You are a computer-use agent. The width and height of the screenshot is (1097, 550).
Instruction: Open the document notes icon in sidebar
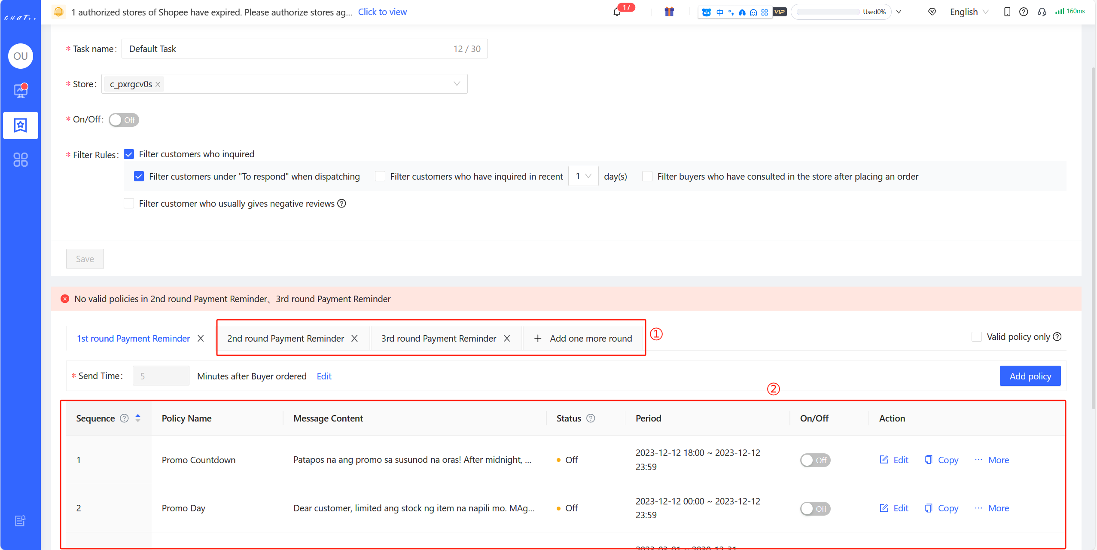pos(20,521)
